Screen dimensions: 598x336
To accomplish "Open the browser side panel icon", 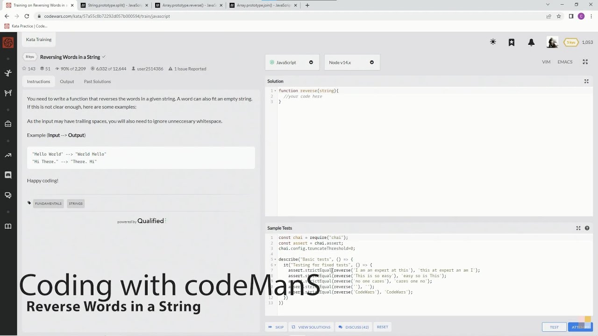I will (x=571, y=16).
